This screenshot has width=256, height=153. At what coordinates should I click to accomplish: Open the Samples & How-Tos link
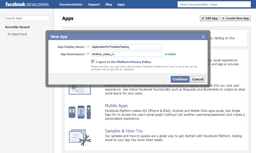(124, 131)
